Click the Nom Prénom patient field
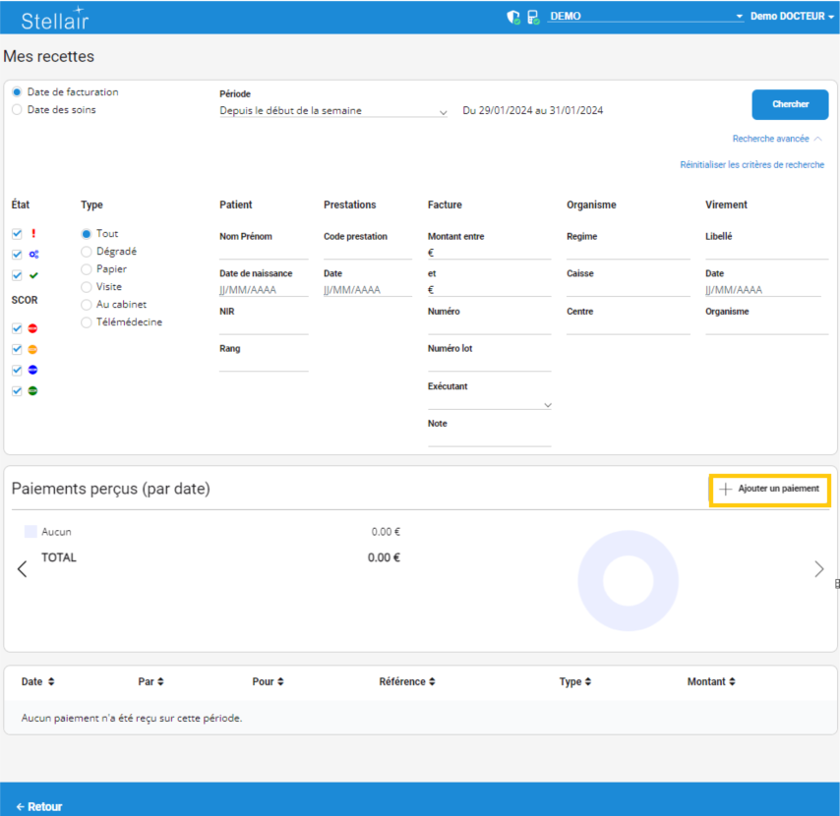The width and height of the screenshot is (840, 816). pyautogui.click(x=264, y=252)
